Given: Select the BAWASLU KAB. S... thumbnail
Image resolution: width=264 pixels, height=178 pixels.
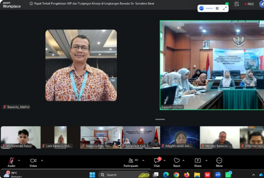Looking at the screenshot, I should [x=140, y=137].
